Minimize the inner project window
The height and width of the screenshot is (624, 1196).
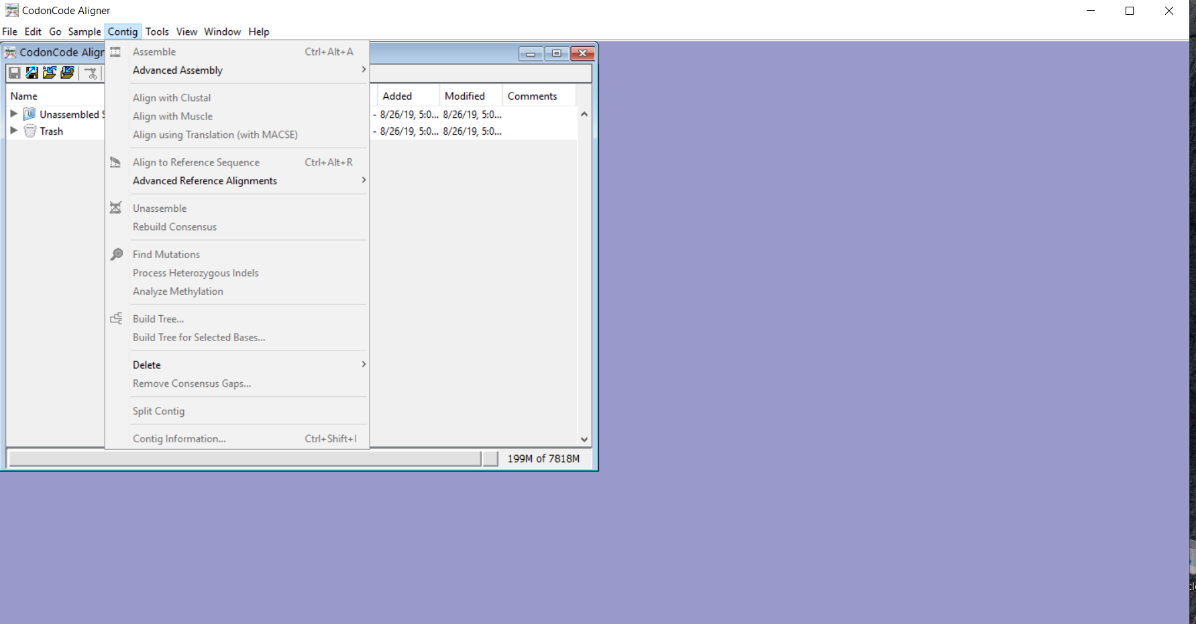coord(531,54)
